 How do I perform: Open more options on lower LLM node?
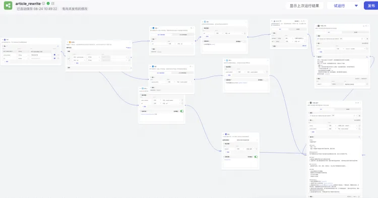click(x=360, y=103)
